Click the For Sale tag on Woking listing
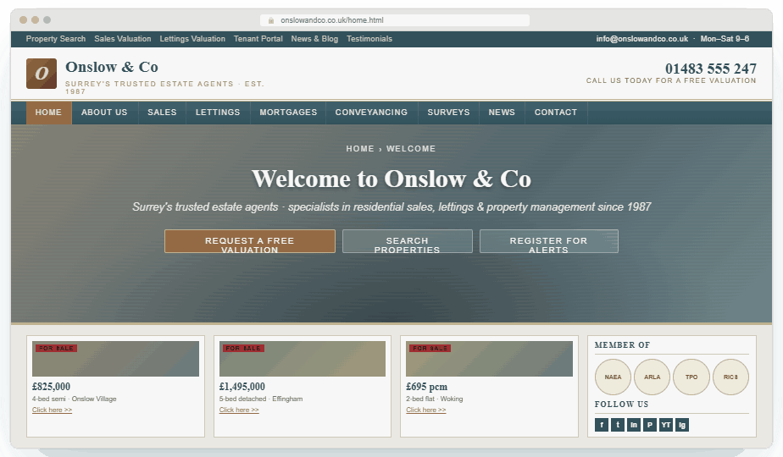783x457 pixels. tap(430, 348)
